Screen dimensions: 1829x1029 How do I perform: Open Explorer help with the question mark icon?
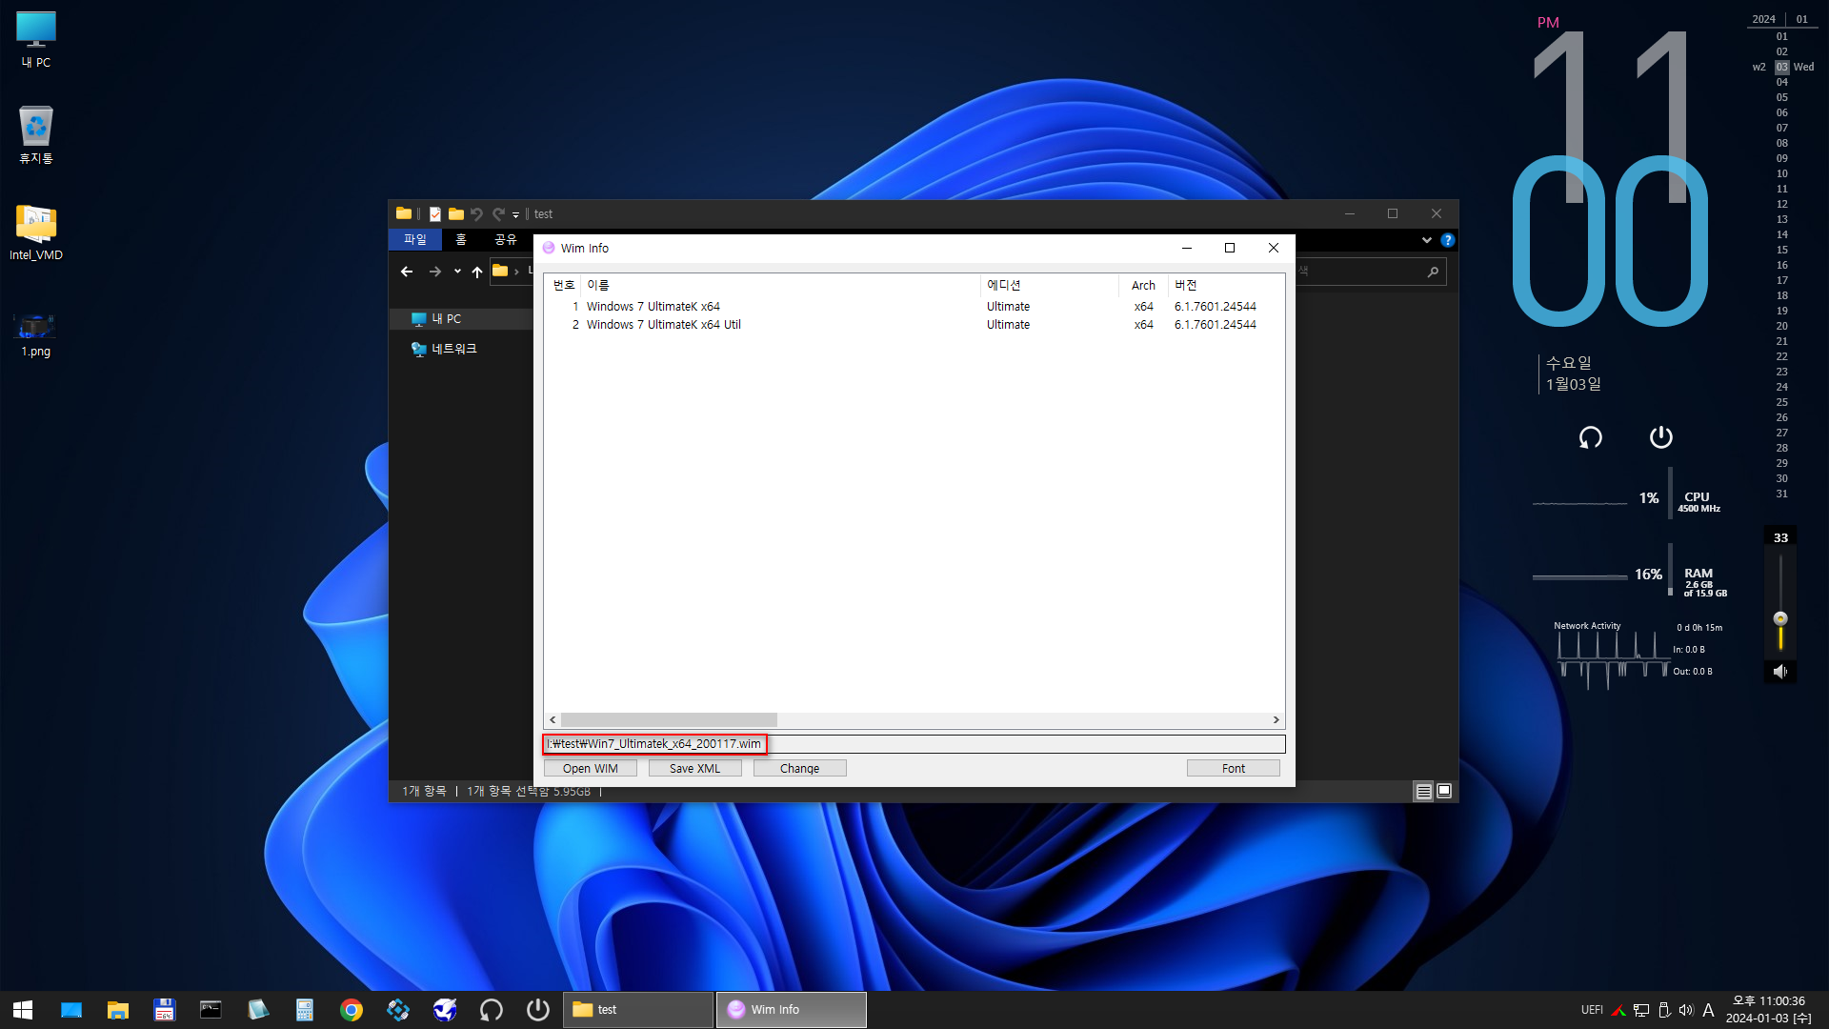tap(1448, 240)
